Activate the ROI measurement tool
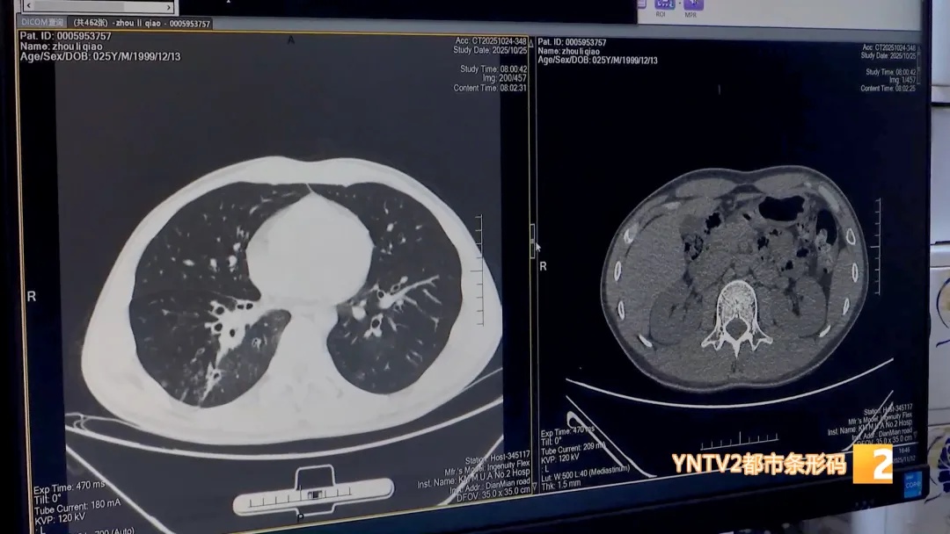Screen dimensions: 950x534 pyautogui.click(x=662, y=8)
